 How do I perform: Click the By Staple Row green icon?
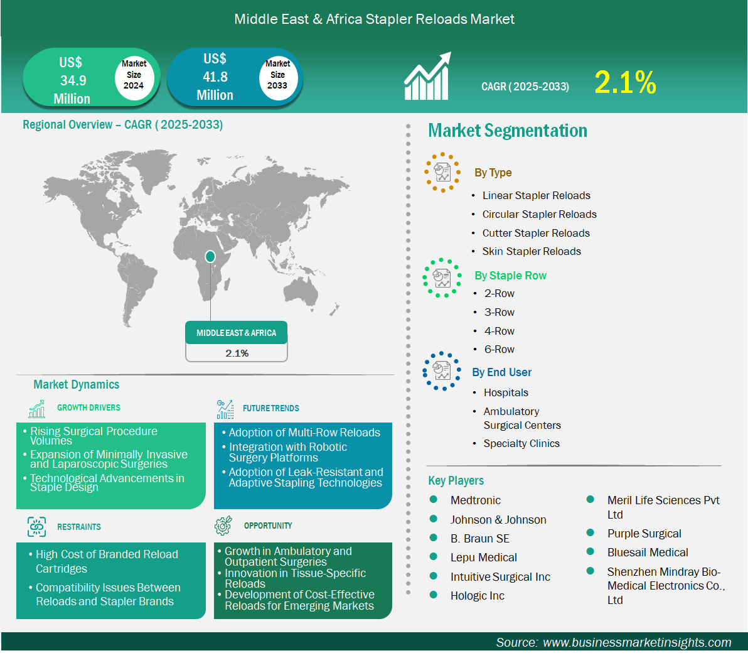point(442,277)
